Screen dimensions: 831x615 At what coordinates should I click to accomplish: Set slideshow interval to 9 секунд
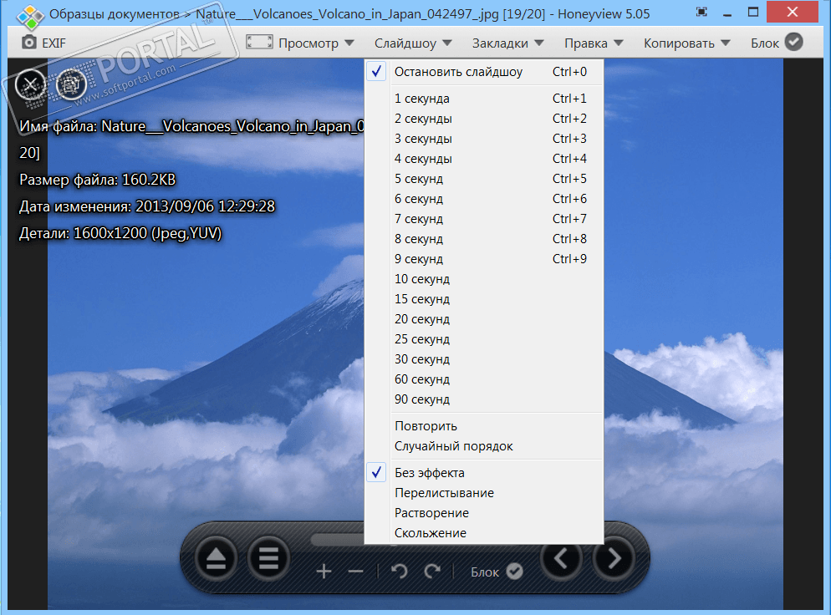point(484,259)
